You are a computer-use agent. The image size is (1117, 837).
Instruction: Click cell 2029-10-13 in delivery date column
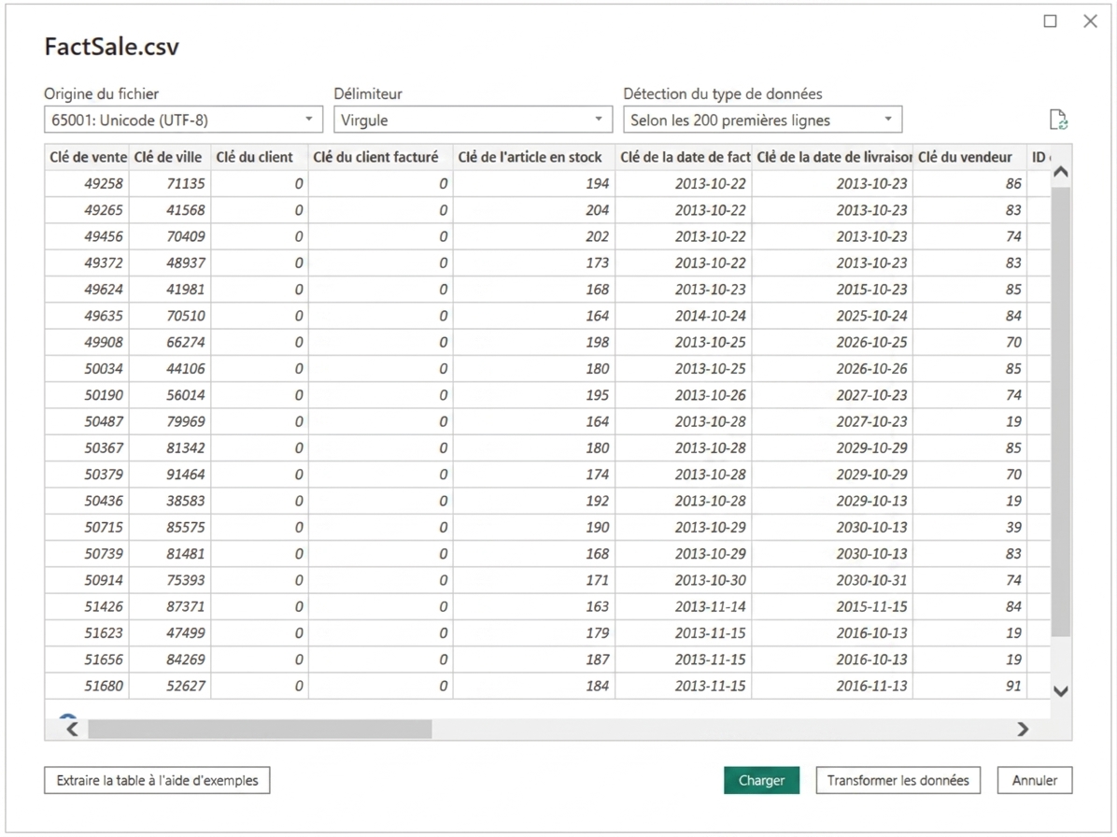tap(832, 500)
